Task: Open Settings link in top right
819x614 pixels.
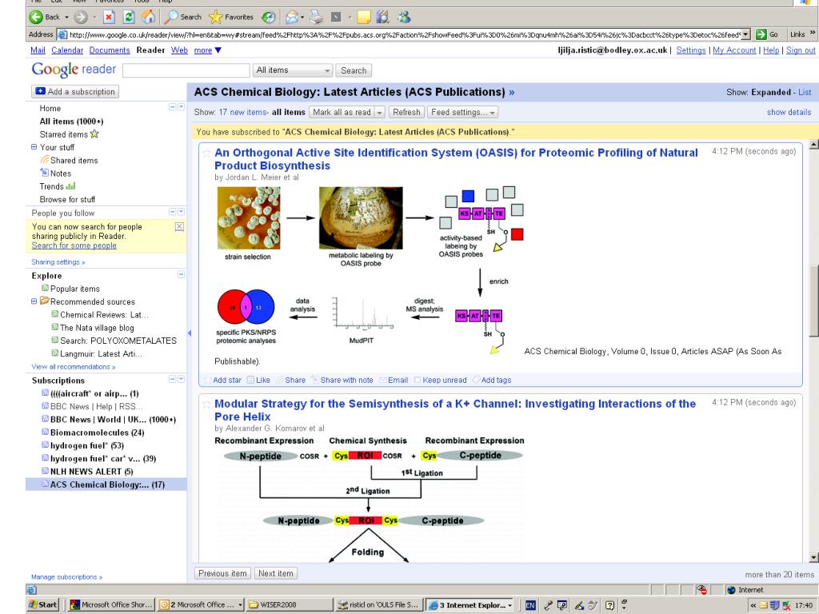Action: (x=691, y=50)
